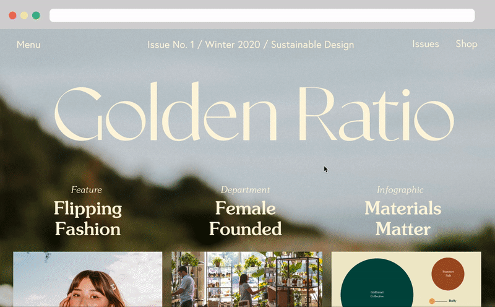The image size is (495, 307).
Task: Open the Flipping Fashion feature article
Action: [88, 218]
